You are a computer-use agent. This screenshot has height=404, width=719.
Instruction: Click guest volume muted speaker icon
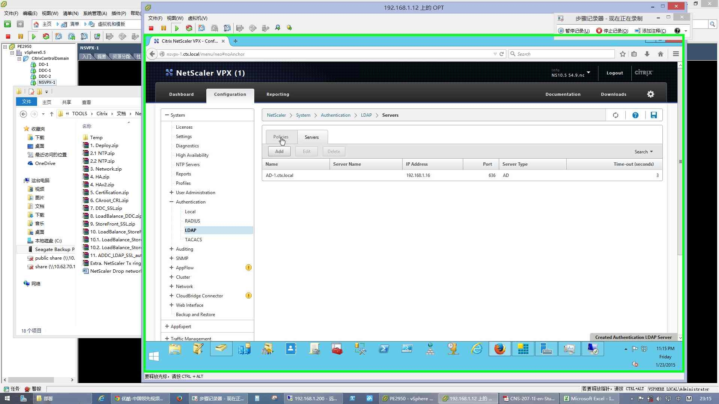(635, 364)
